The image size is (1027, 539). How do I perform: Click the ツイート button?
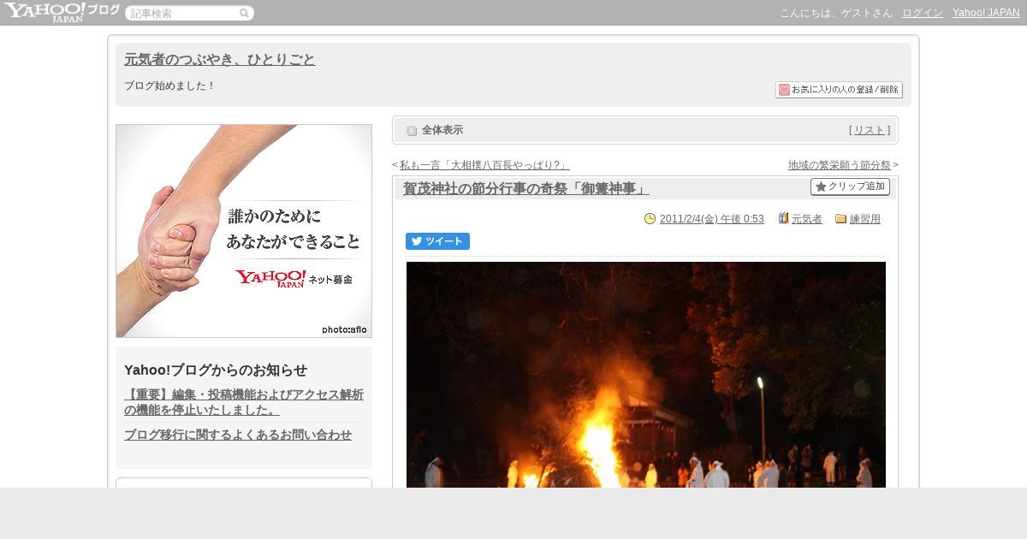tap(437, 241)
